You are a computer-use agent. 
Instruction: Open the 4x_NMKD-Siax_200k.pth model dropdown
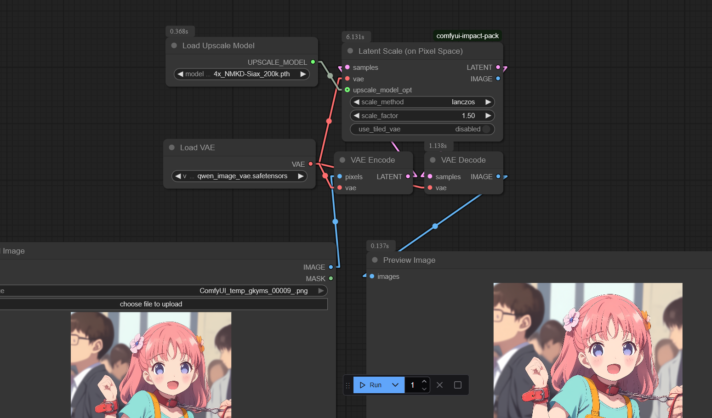(x=242, y=74)
